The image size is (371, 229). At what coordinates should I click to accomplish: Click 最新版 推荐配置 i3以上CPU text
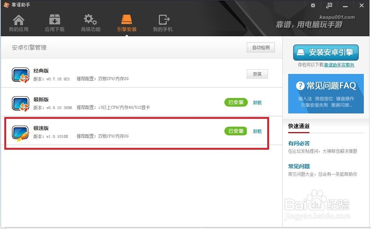[113, 108]
